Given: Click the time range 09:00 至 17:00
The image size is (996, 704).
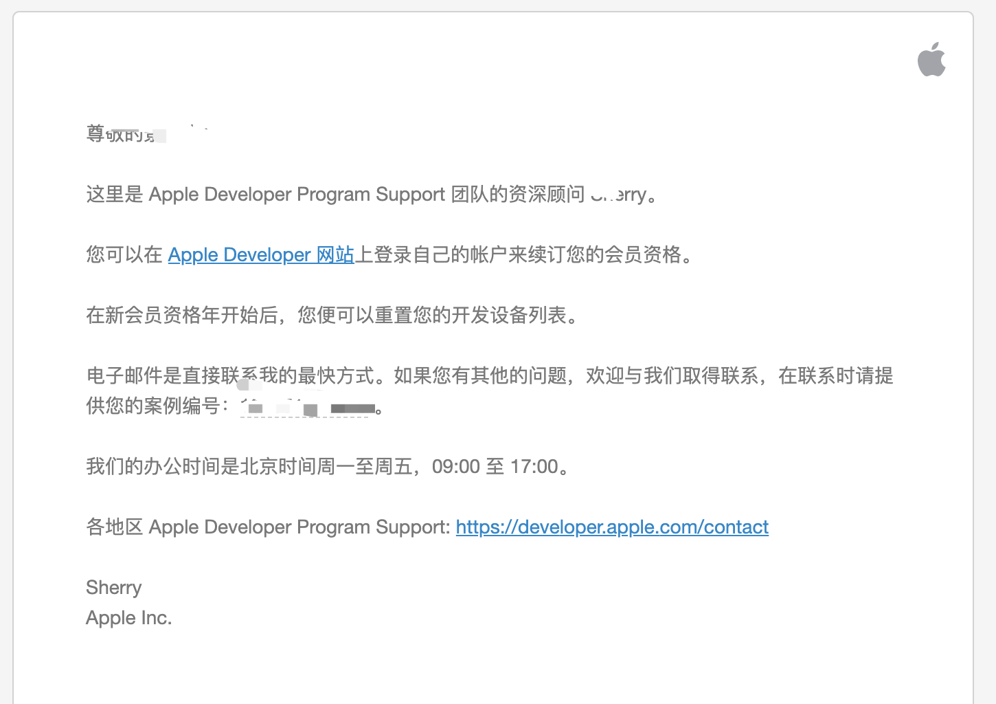Looking at the screenshot, I should [495, 466].
